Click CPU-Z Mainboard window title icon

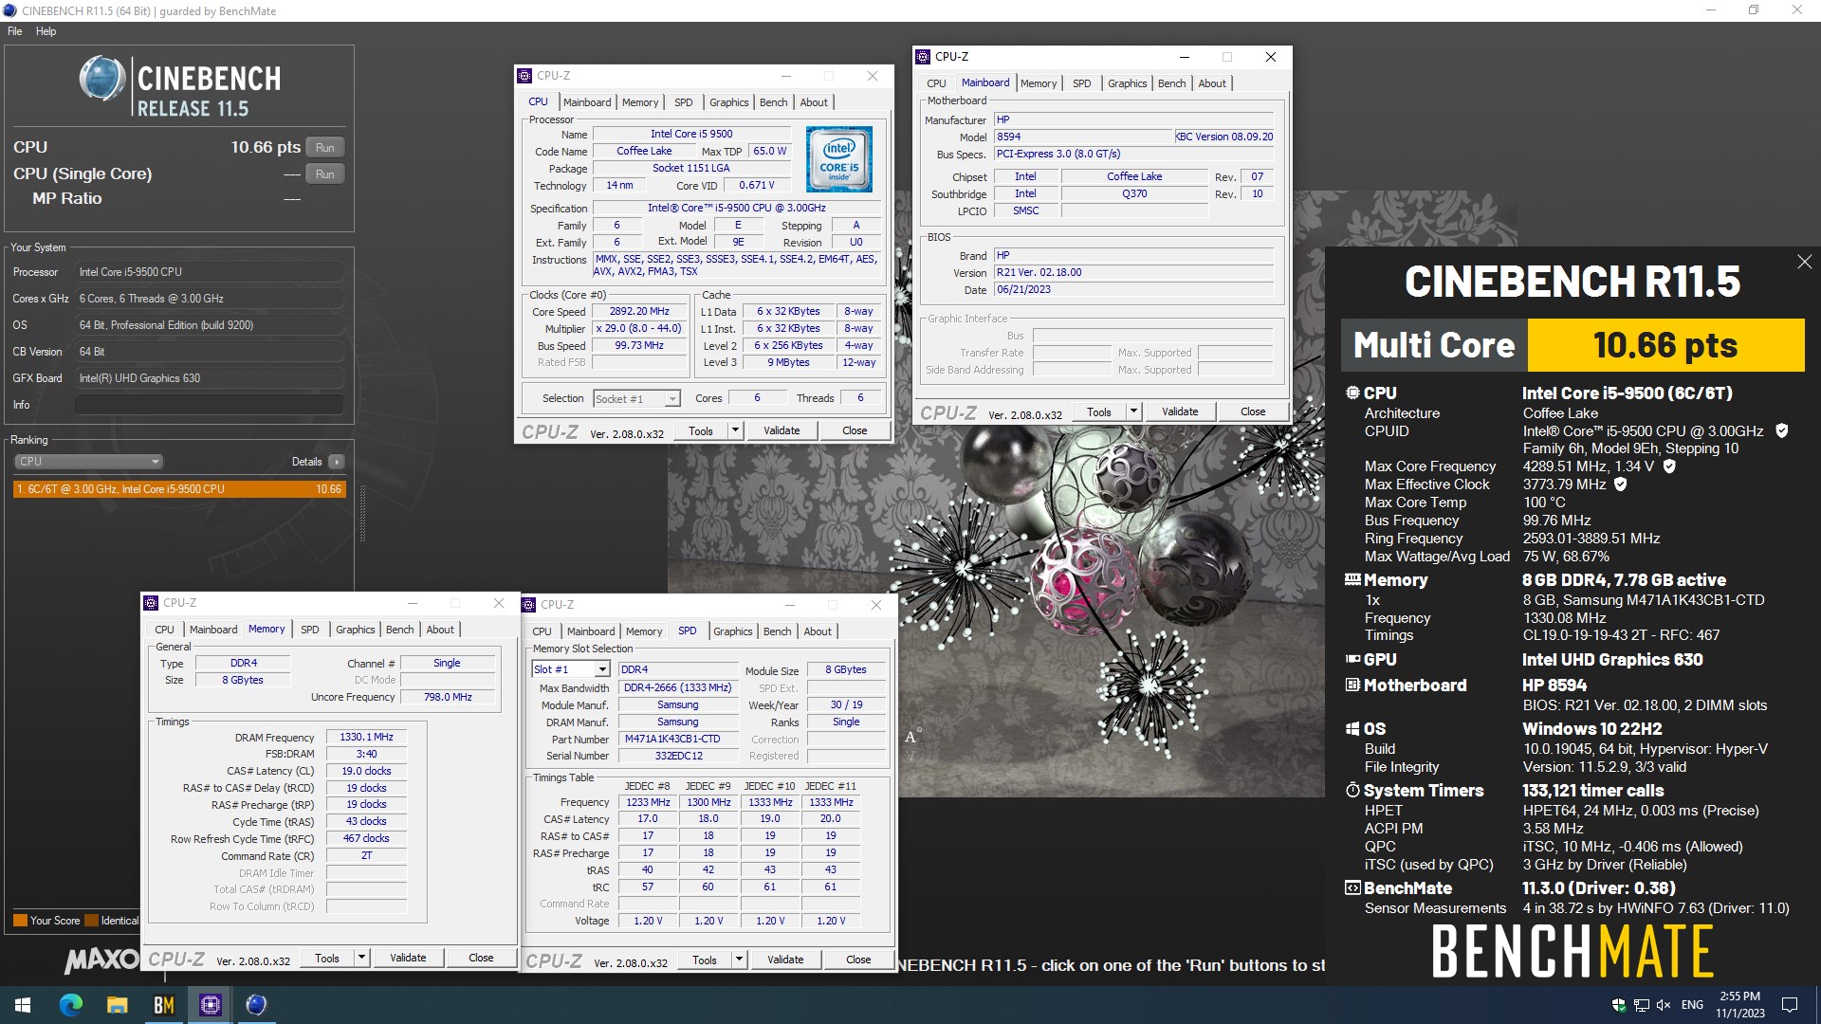pos(923,57)
